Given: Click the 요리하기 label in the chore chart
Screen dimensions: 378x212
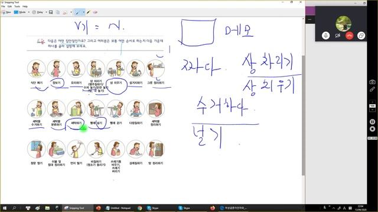Looking at the screenshot, I should coord(76,82).
